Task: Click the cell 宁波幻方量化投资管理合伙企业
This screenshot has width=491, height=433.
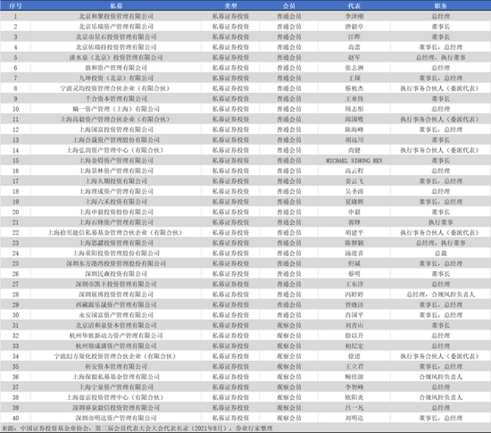Action: (x=116, y=356)
